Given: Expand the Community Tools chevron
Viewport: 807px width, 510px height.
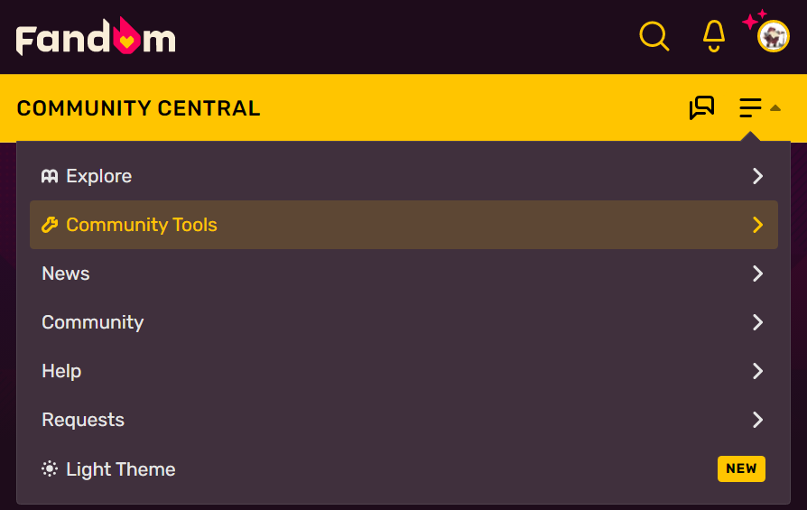Looking at the screenshot, I should pos(757,225).
